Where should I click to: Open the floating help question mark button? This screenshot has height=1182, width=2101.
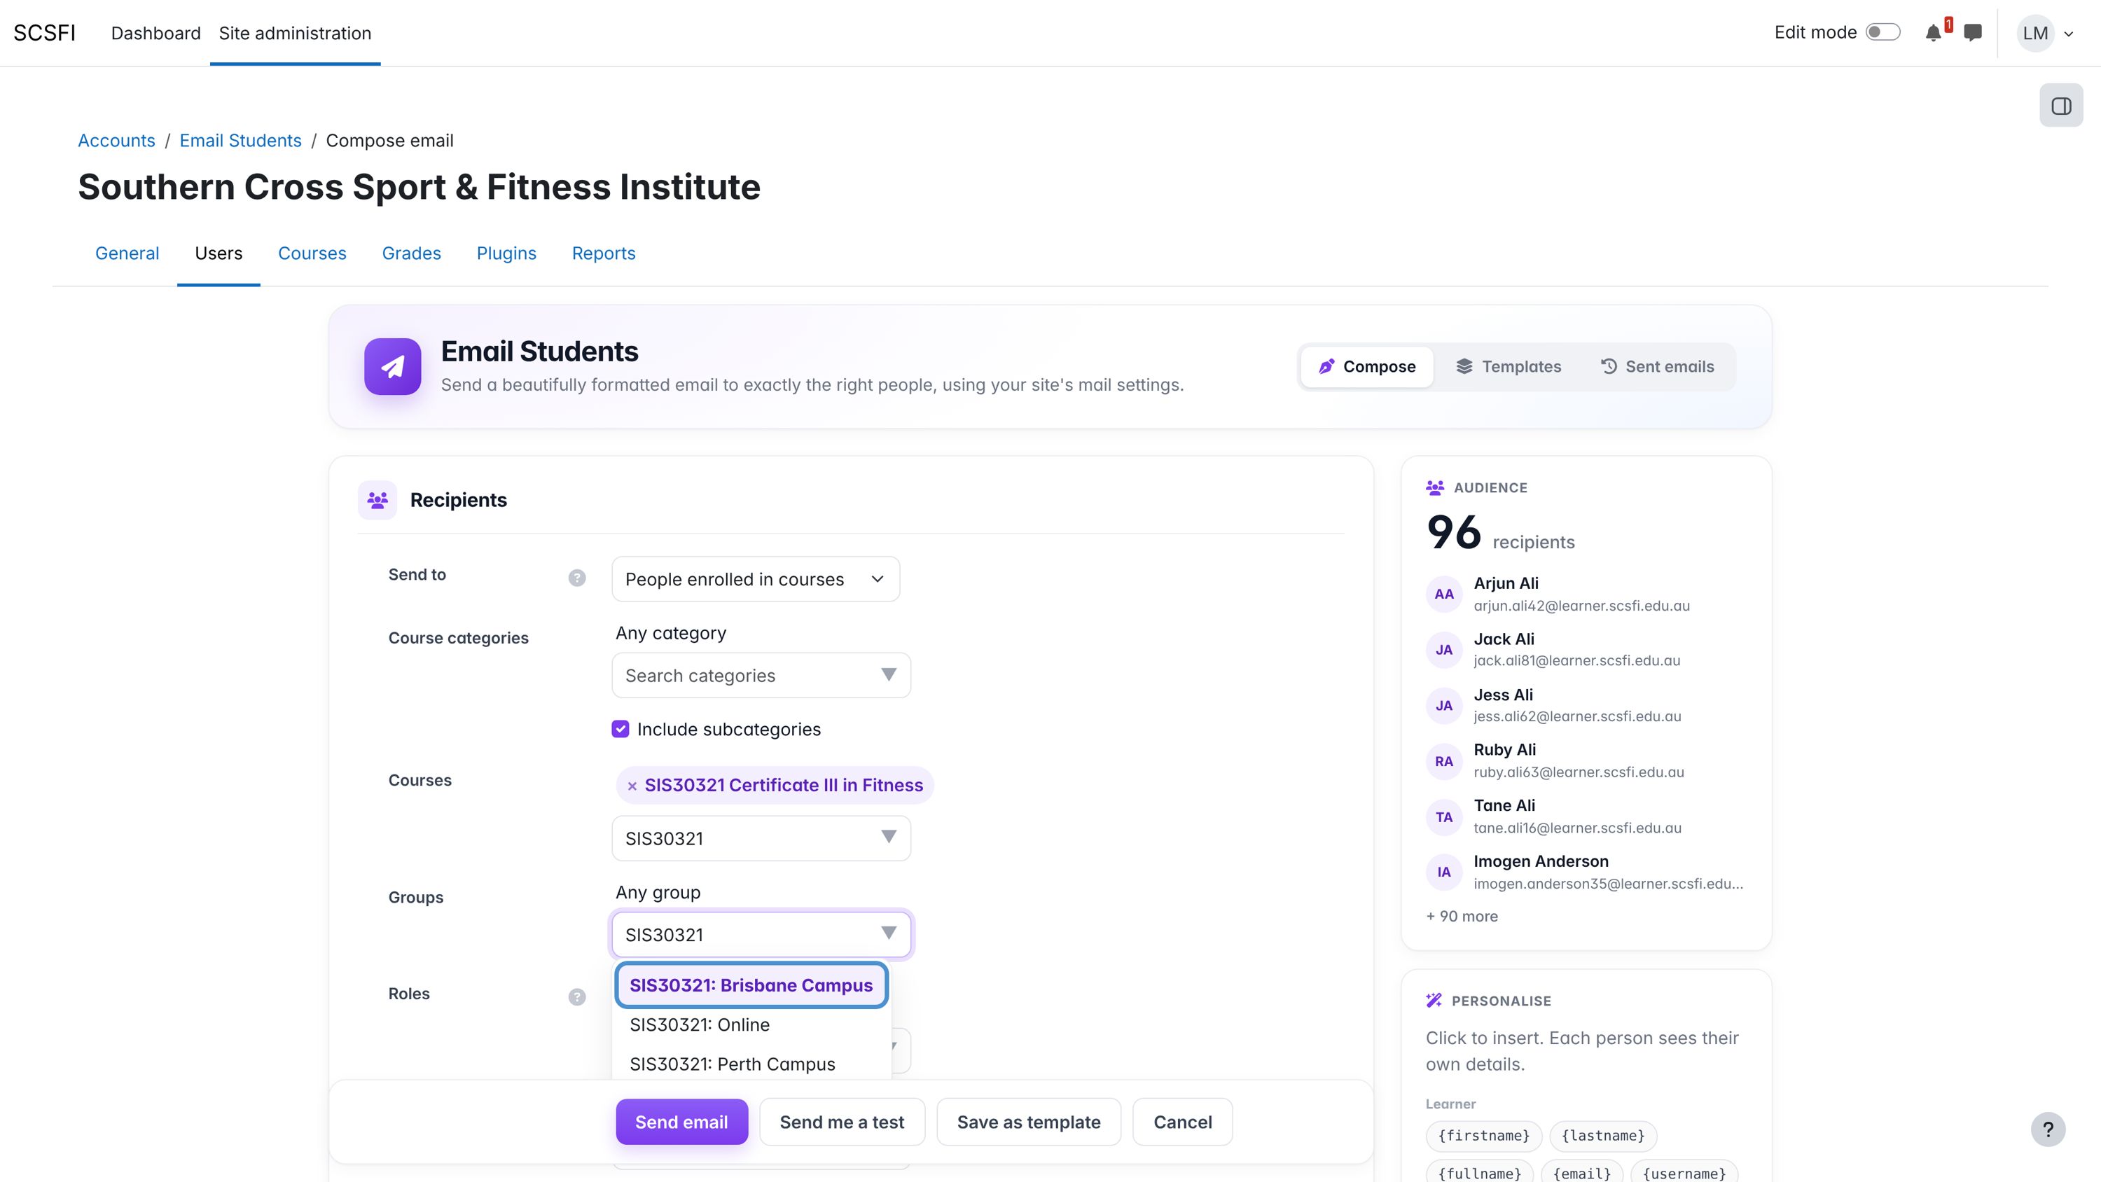coord(2047,1129)
